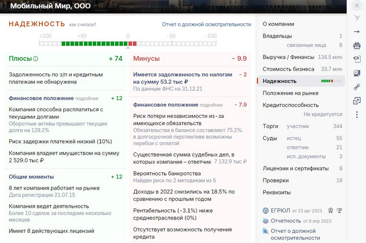Open tax debt 'Имеется задолженность по налогам' link
The height and width of the screenshot is (243, 366).
pos(183,78)
